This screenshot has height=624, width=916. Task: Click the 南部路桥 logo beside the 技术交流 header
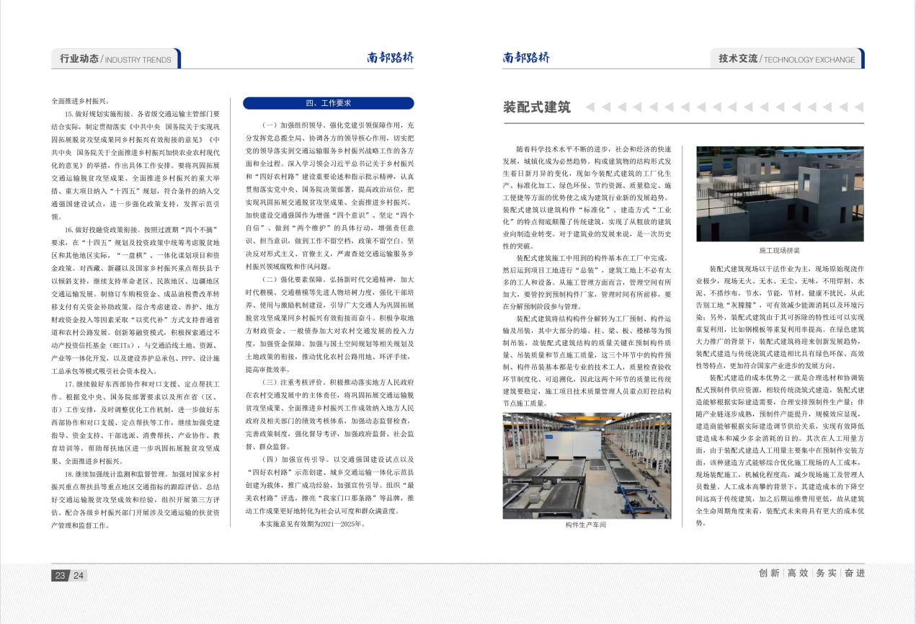click(526, 58)
